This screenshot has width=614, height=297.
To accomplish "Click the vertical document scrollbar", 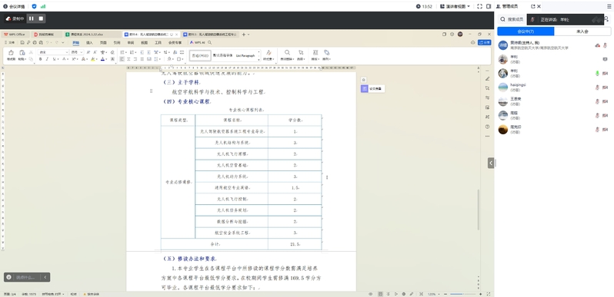I will 478,210.
